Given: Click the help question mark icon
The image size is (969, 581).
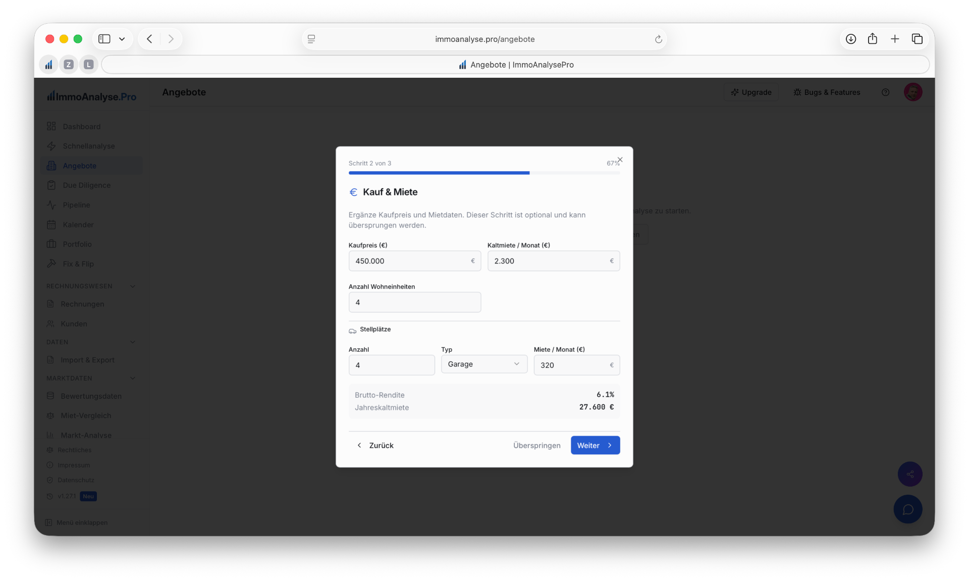Looking at the screenshot, I should pos(885,92).
